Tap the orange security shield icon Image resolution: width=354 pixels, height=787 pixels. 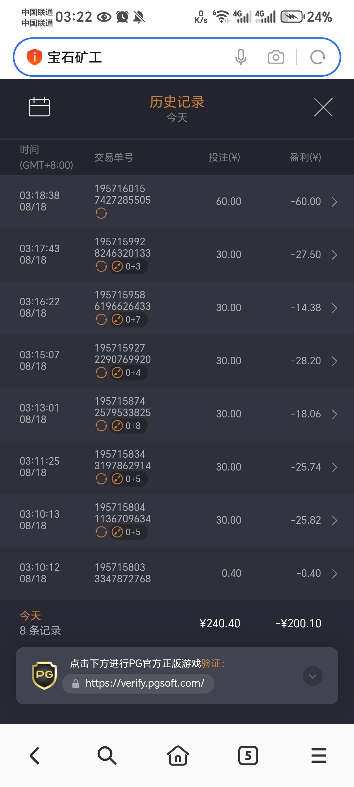pos(34,57)
